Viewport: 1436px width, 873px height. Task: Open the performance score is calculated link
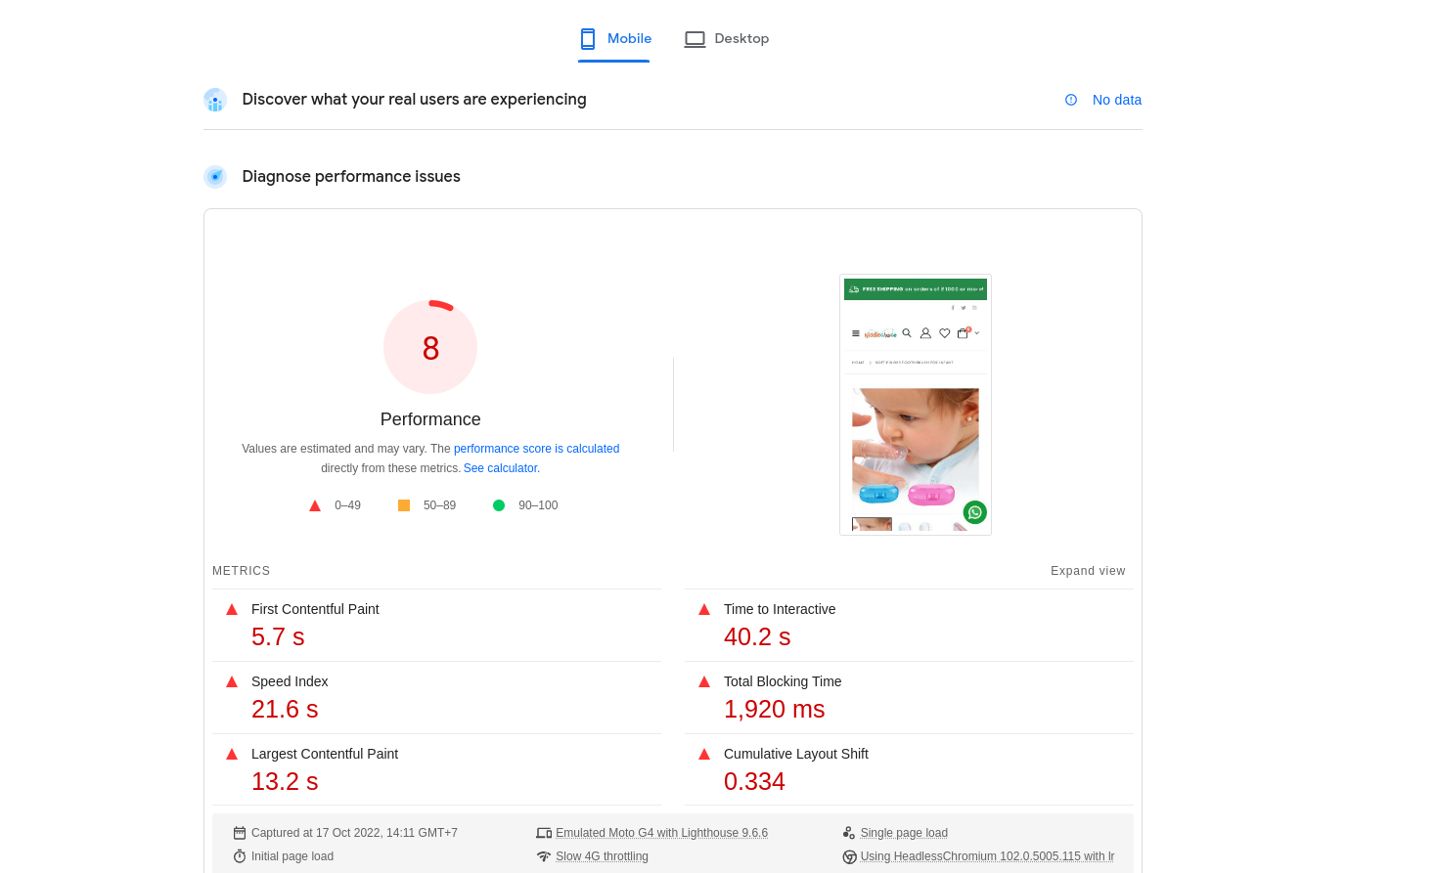(536, 449)
